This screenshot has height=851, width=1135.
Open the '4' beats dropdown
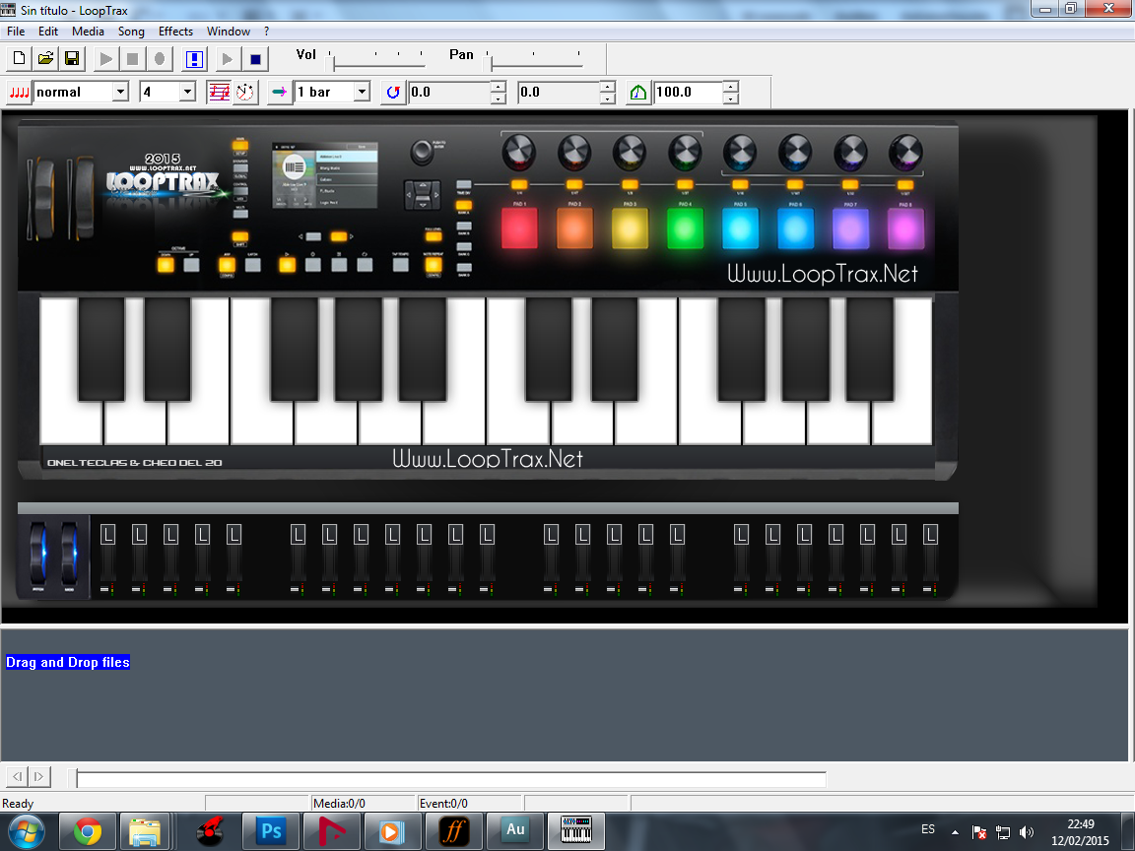click(x=187, y=92)
